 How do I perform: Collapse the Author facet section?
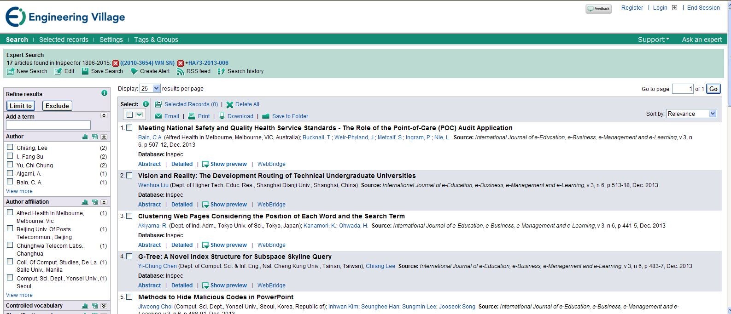[104, 137]
